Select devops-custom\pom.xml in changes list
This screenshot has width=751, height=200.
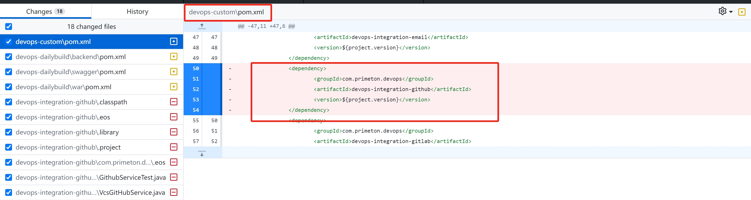click(92, 42)
